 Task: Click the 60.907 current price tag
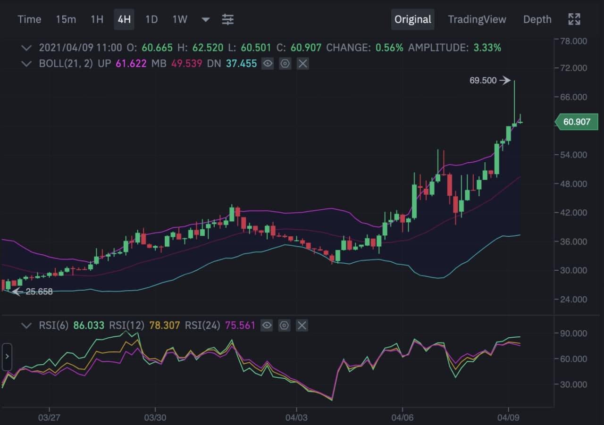[576, 122]
